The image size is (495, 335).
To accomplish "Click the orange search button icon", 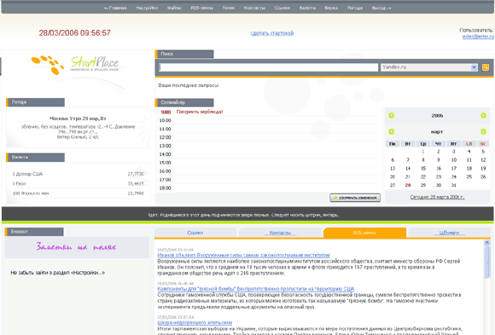I will 486,67.
